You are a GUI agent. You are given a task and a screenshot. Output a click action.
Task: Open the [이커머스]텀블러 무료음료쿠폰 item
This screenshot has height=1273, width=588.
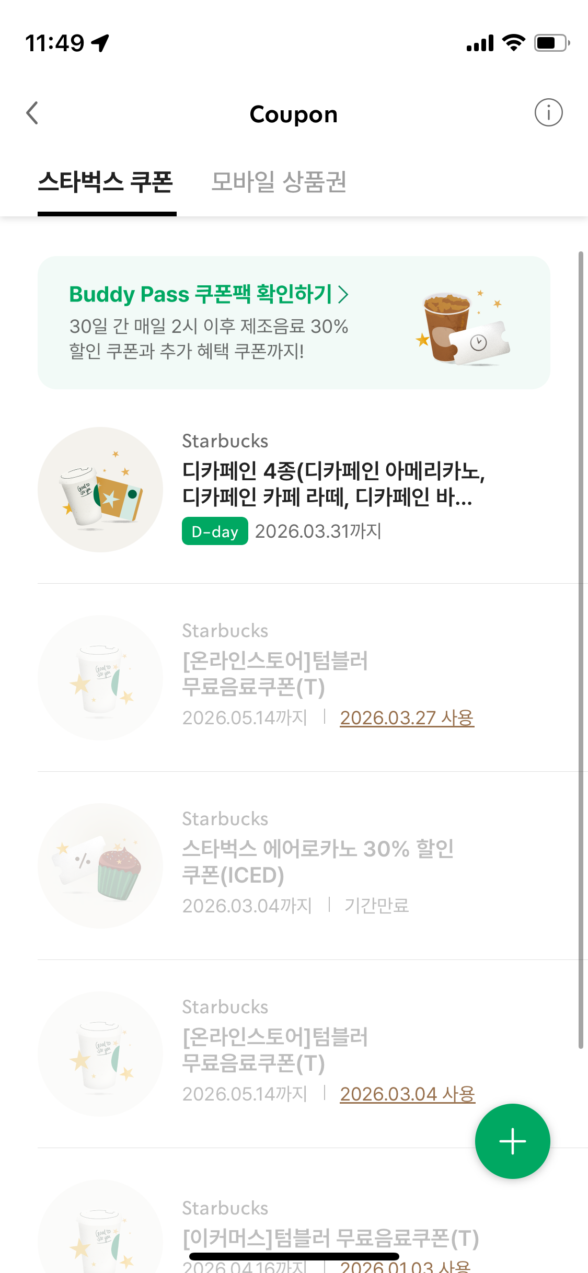[330, 1238]
